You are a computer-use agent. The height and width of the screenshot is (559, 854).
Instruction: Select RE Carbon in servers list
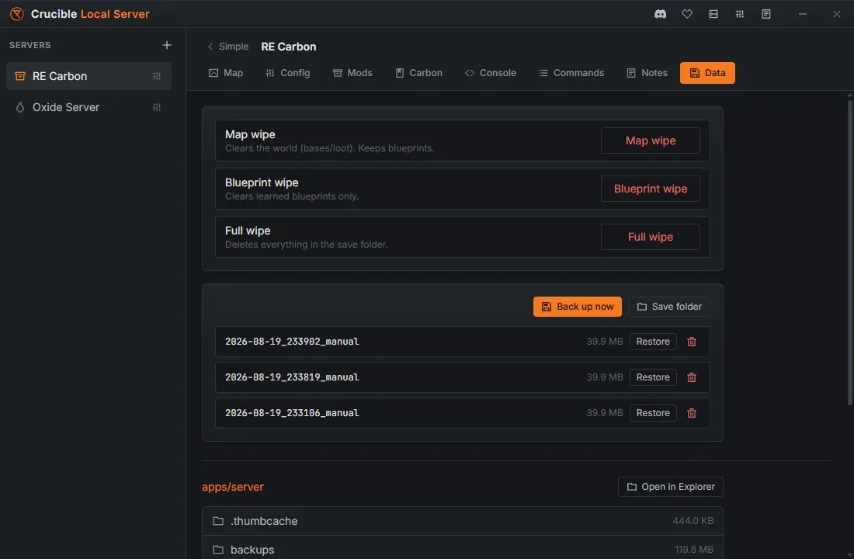pyautogui.click(x=89, y=76)
